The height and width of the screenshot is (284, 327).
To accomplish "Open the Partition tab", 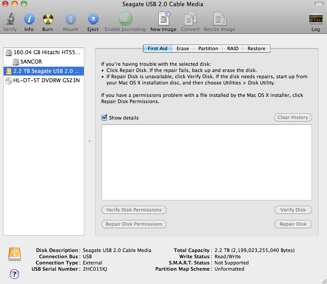I will point(208,48).
